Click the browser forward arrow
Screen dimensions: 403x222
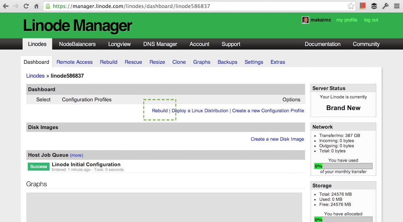click(x=16, y=6)
